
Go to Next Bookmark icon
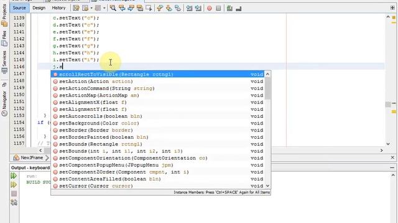pos(169,8)
